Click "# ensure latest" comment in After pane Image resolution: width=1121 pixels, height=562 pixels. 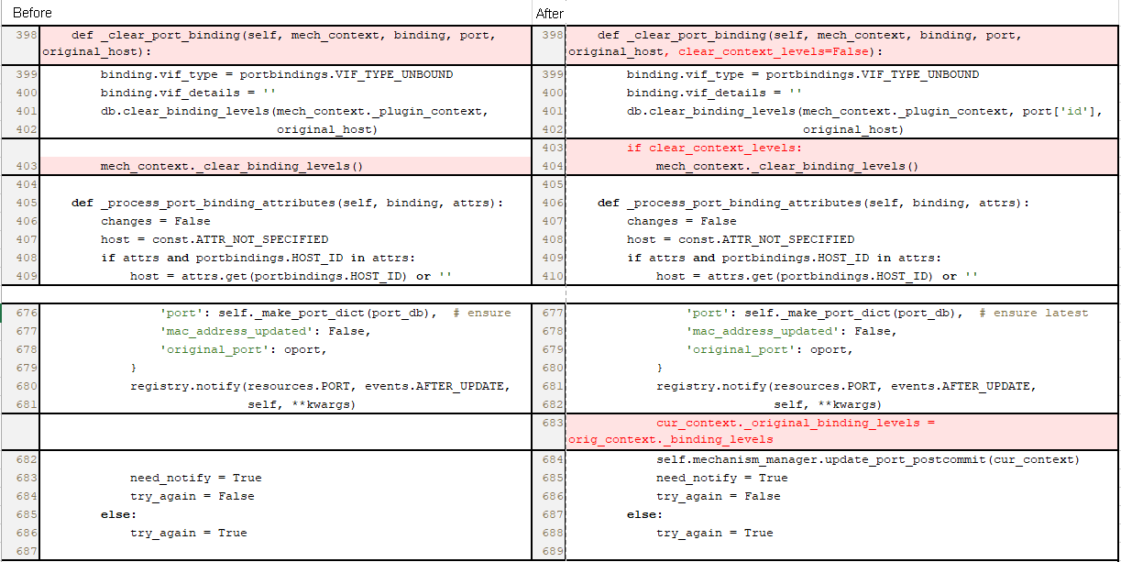(x=1034, y=313)
